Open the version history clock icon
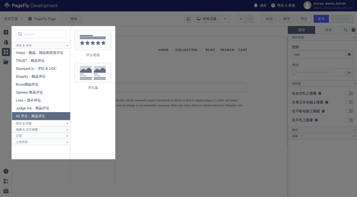This screenshot has width=357, height=197. point(6,171)
